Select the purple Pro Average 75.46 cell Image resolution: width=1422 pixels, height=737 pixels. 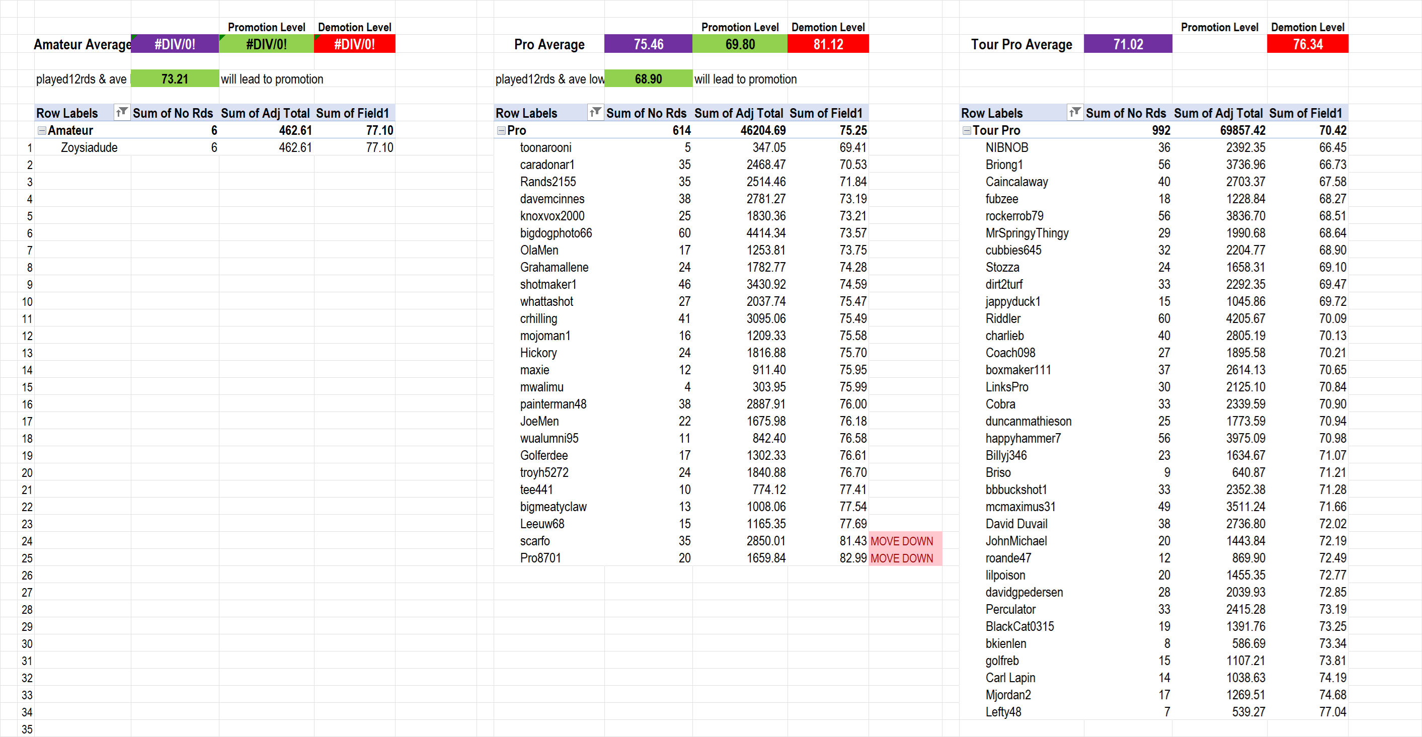point(648,44)
